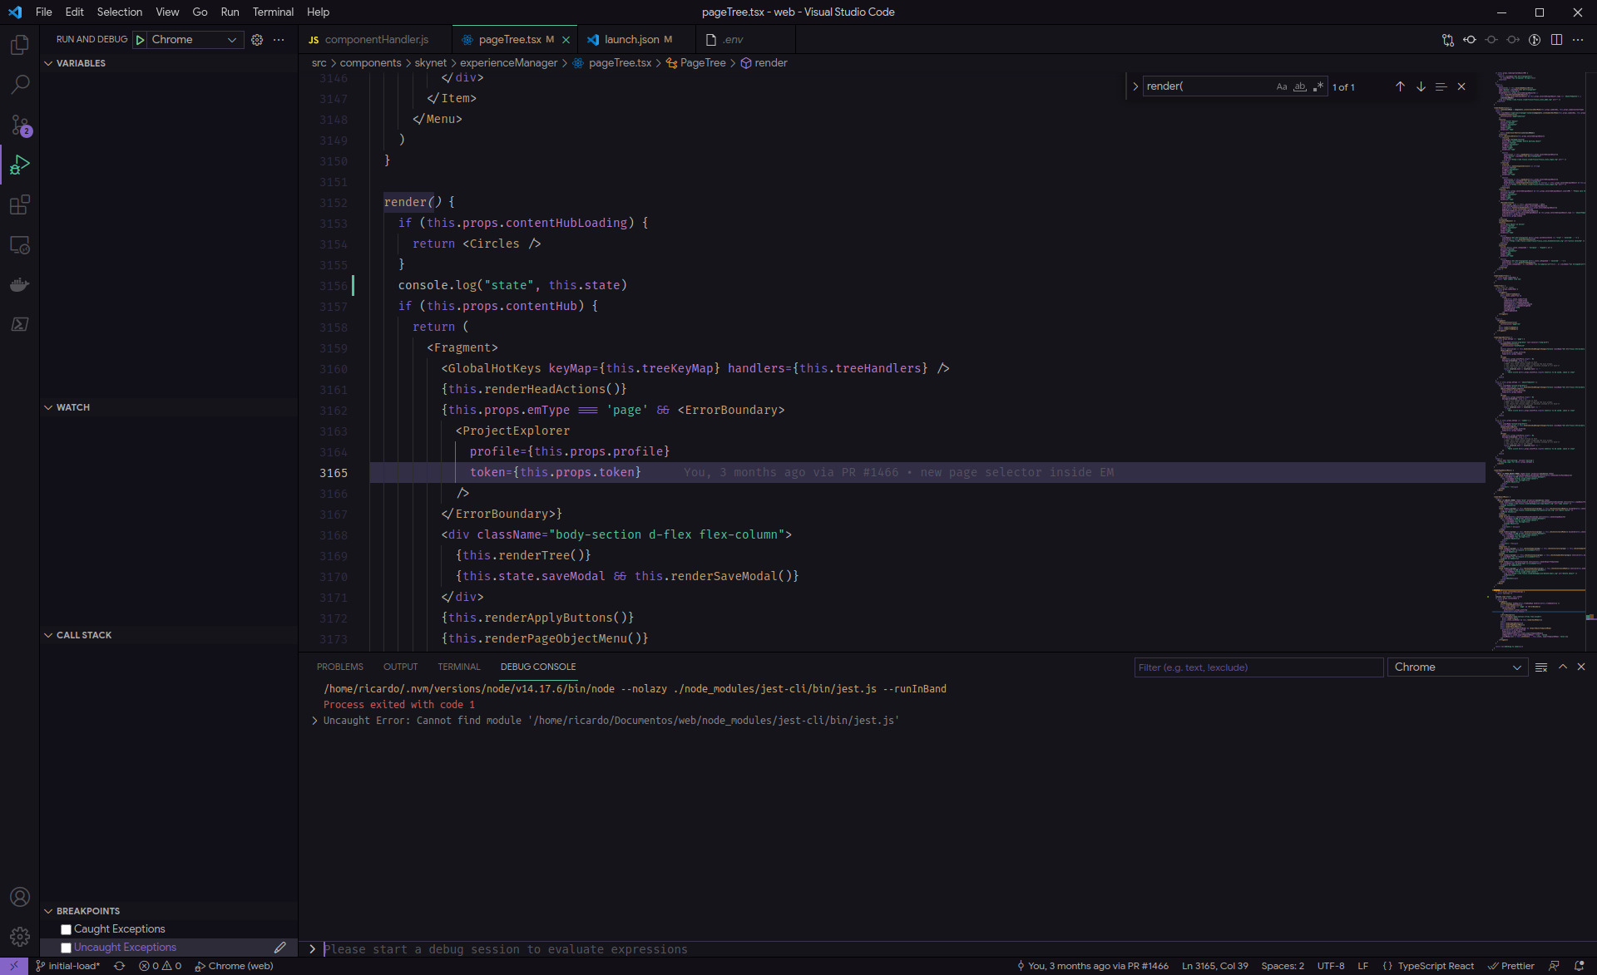The image size is (1597, 975).
Task: Edit condition on Uncaught Exceptions breakpoint
Action: pos(280,948)
